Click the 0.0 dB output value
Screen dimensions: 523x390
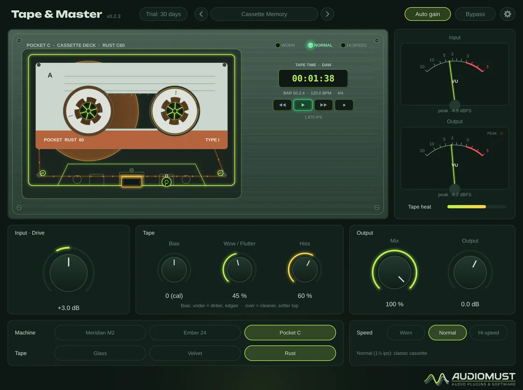pos(470,304)
